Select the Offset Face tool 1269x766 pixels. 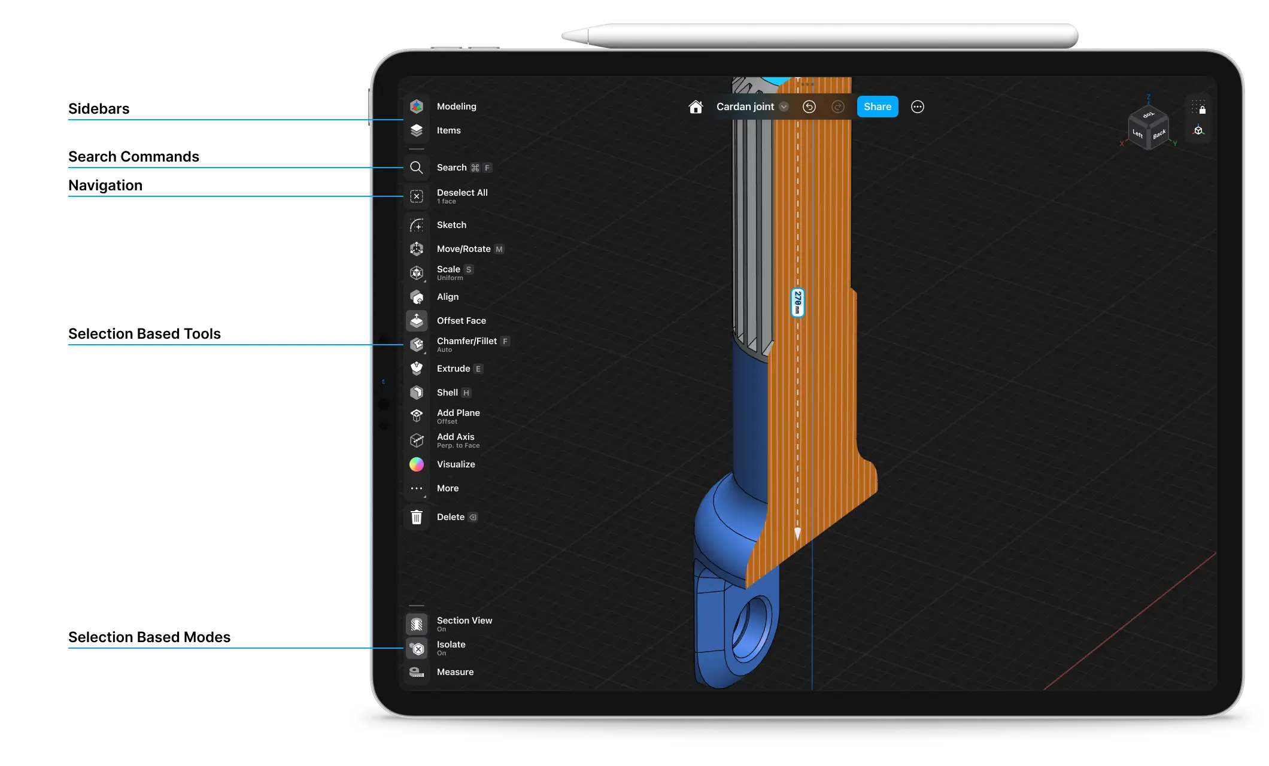(x=461, y=321)
